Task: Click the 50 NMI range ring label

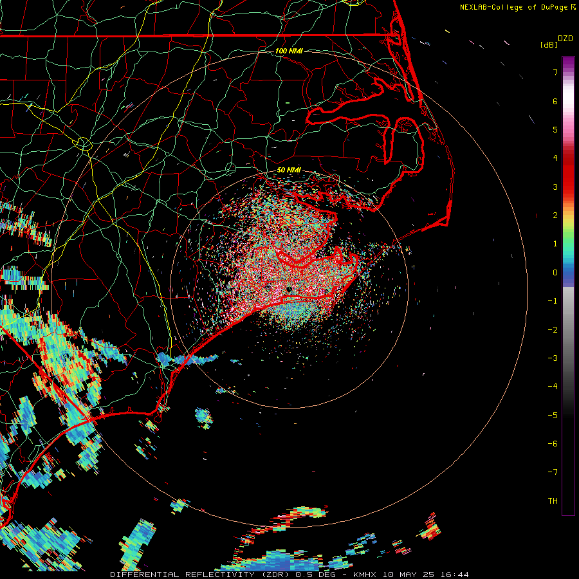Action: click(x=289, y=170)
